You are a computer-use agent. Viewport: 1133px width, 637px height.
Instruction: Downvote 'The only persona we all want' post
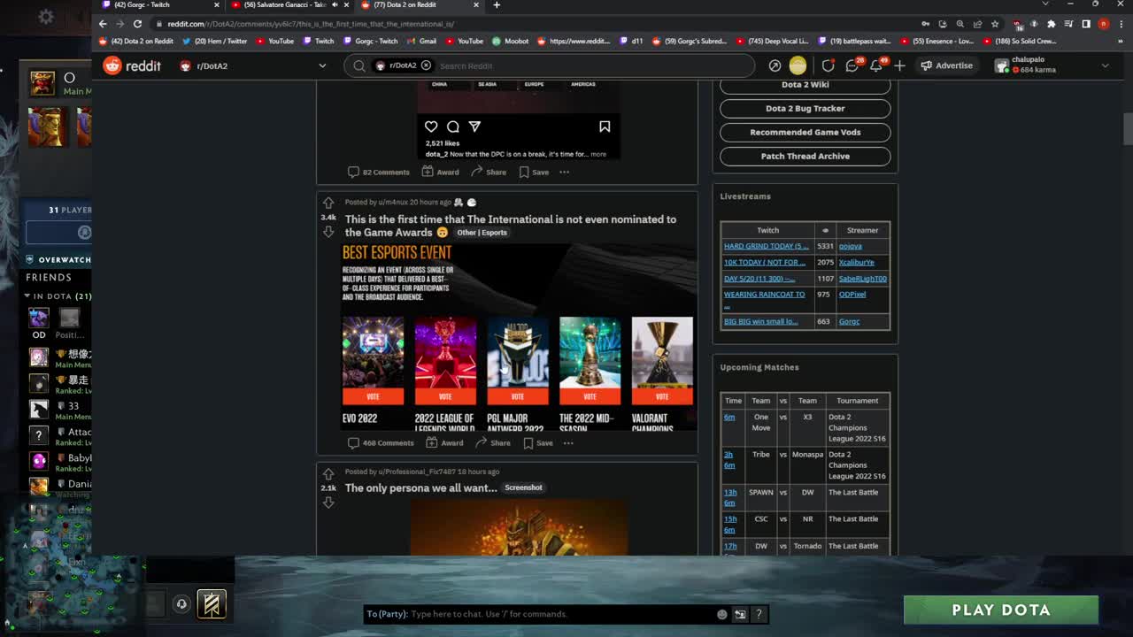point(328,503)
